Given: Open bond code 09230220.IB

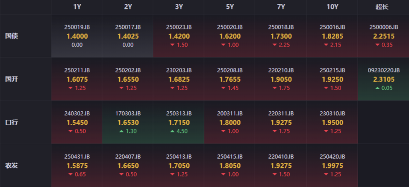Looking at the screenshot, I should [384, 70].
